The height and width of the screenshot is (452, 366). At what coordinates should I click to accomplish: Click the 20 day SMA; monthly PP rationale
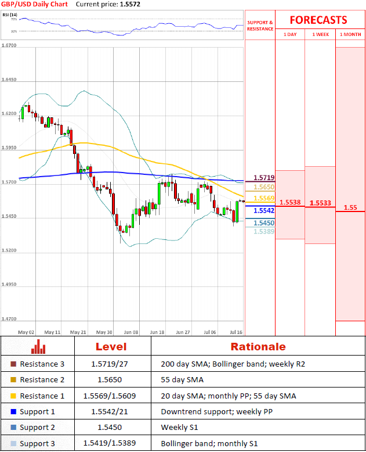tap(229, 396)
